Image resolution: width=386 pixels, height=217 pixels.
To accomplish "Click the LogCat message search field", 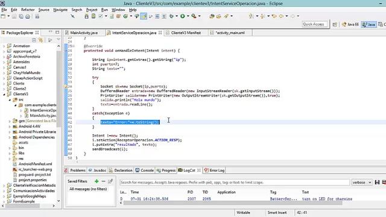I will tap(235, 182).
